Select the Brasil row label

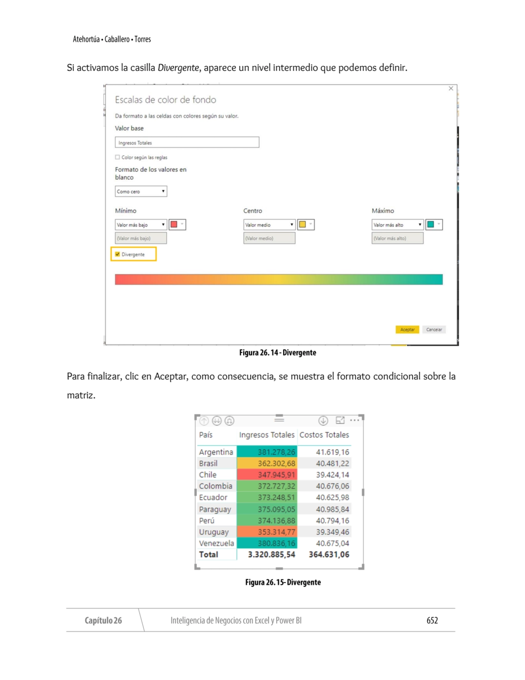point(208,464)
